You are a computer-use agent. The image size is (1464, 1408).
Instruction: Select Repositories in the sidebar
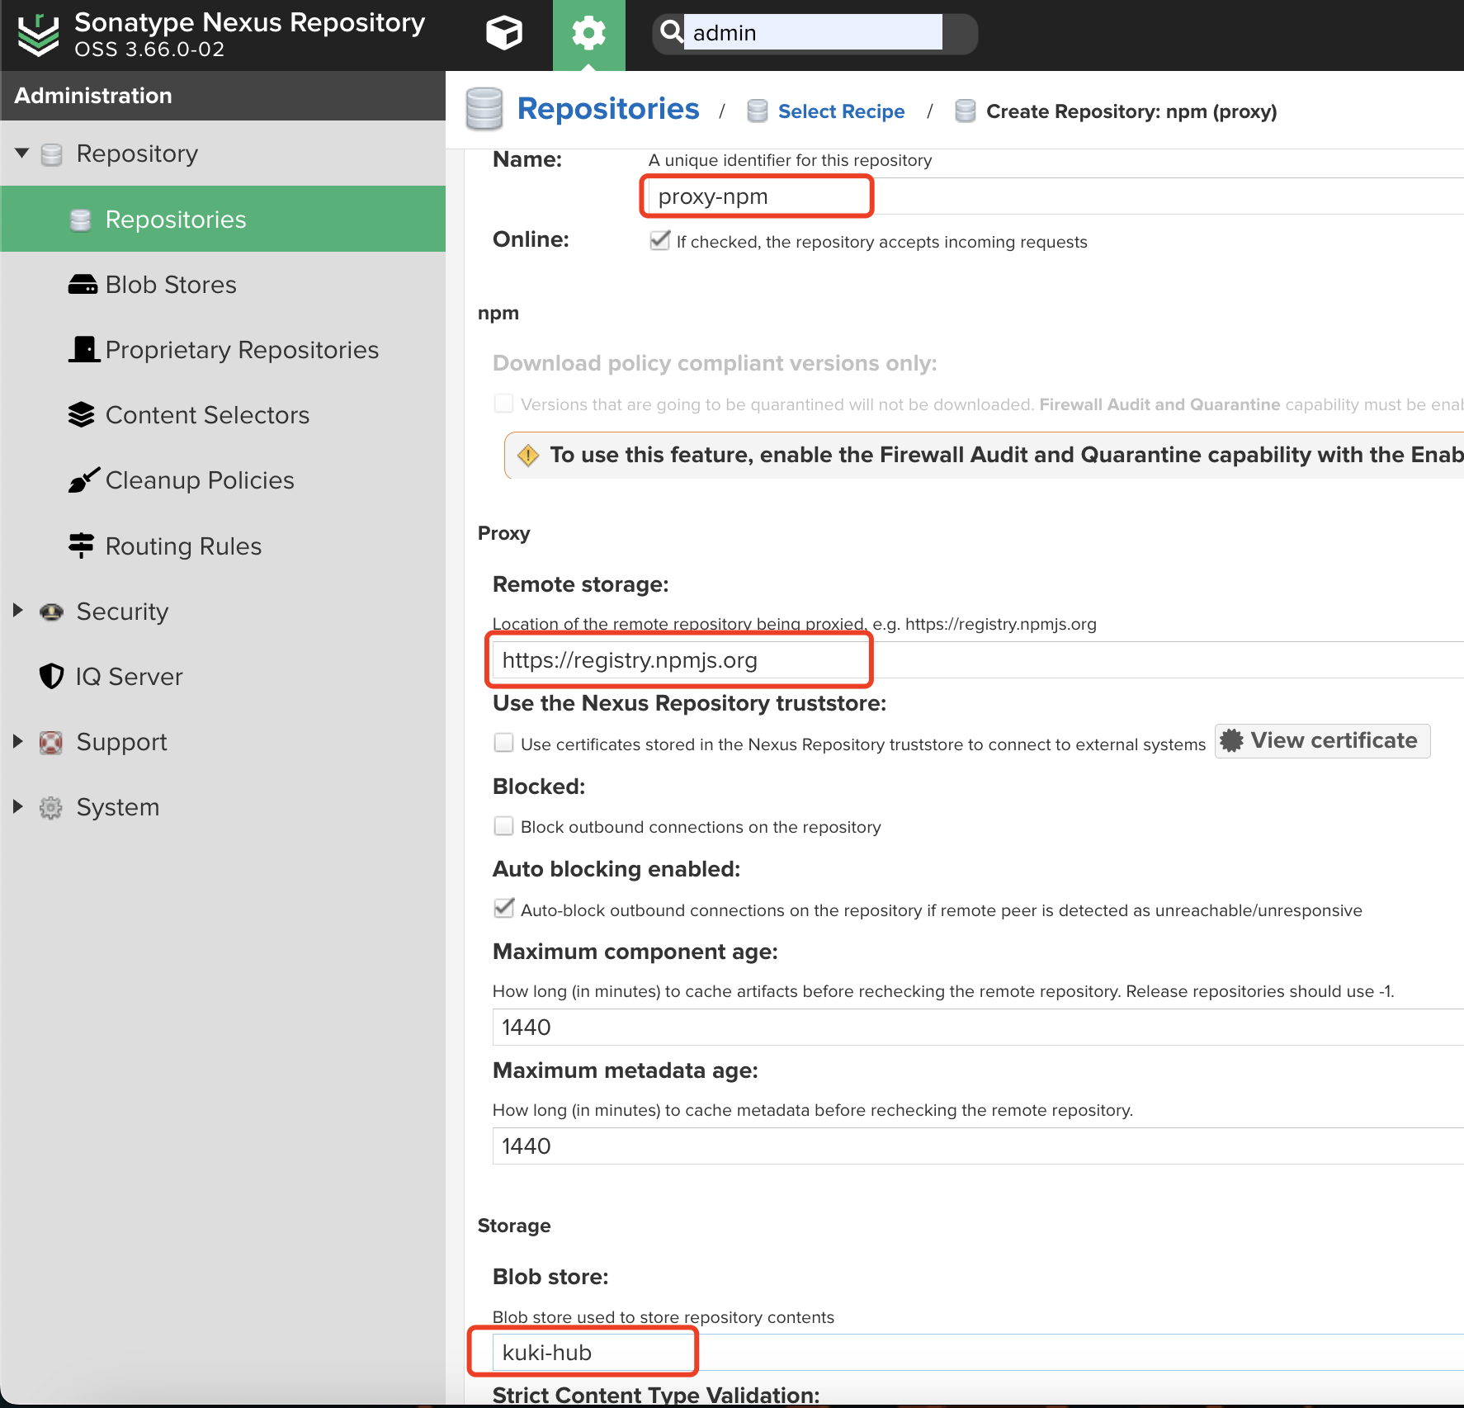tap(223, 219)
